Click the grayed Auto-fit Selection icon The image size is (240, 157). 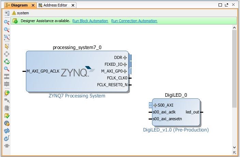7,54
